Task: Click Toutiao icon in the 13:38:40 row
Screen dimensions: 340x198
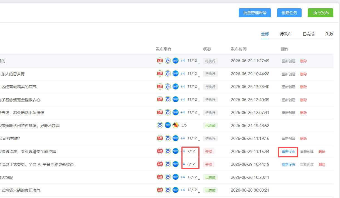Action: click(160, 86)
